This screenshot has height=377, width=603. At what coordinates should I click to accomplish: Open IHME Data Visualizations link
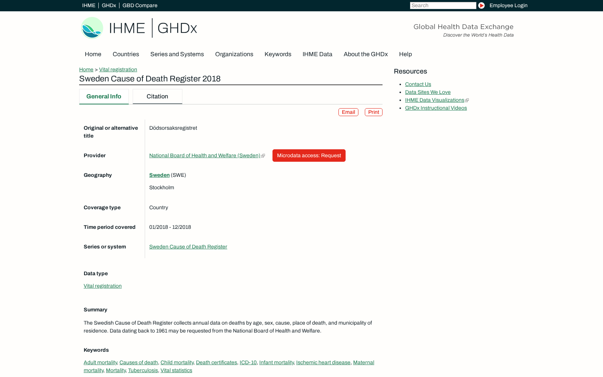435,100
